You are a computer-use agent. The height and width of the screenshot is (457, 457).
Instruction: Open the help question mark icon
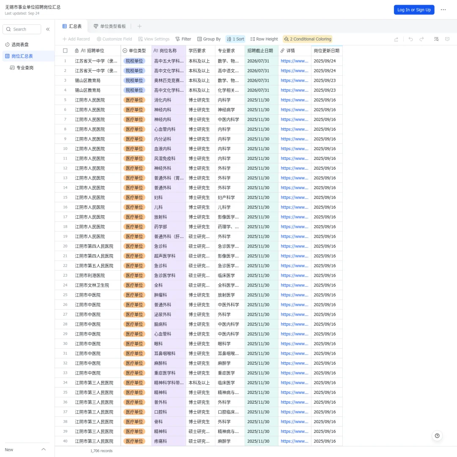point(437,435)
